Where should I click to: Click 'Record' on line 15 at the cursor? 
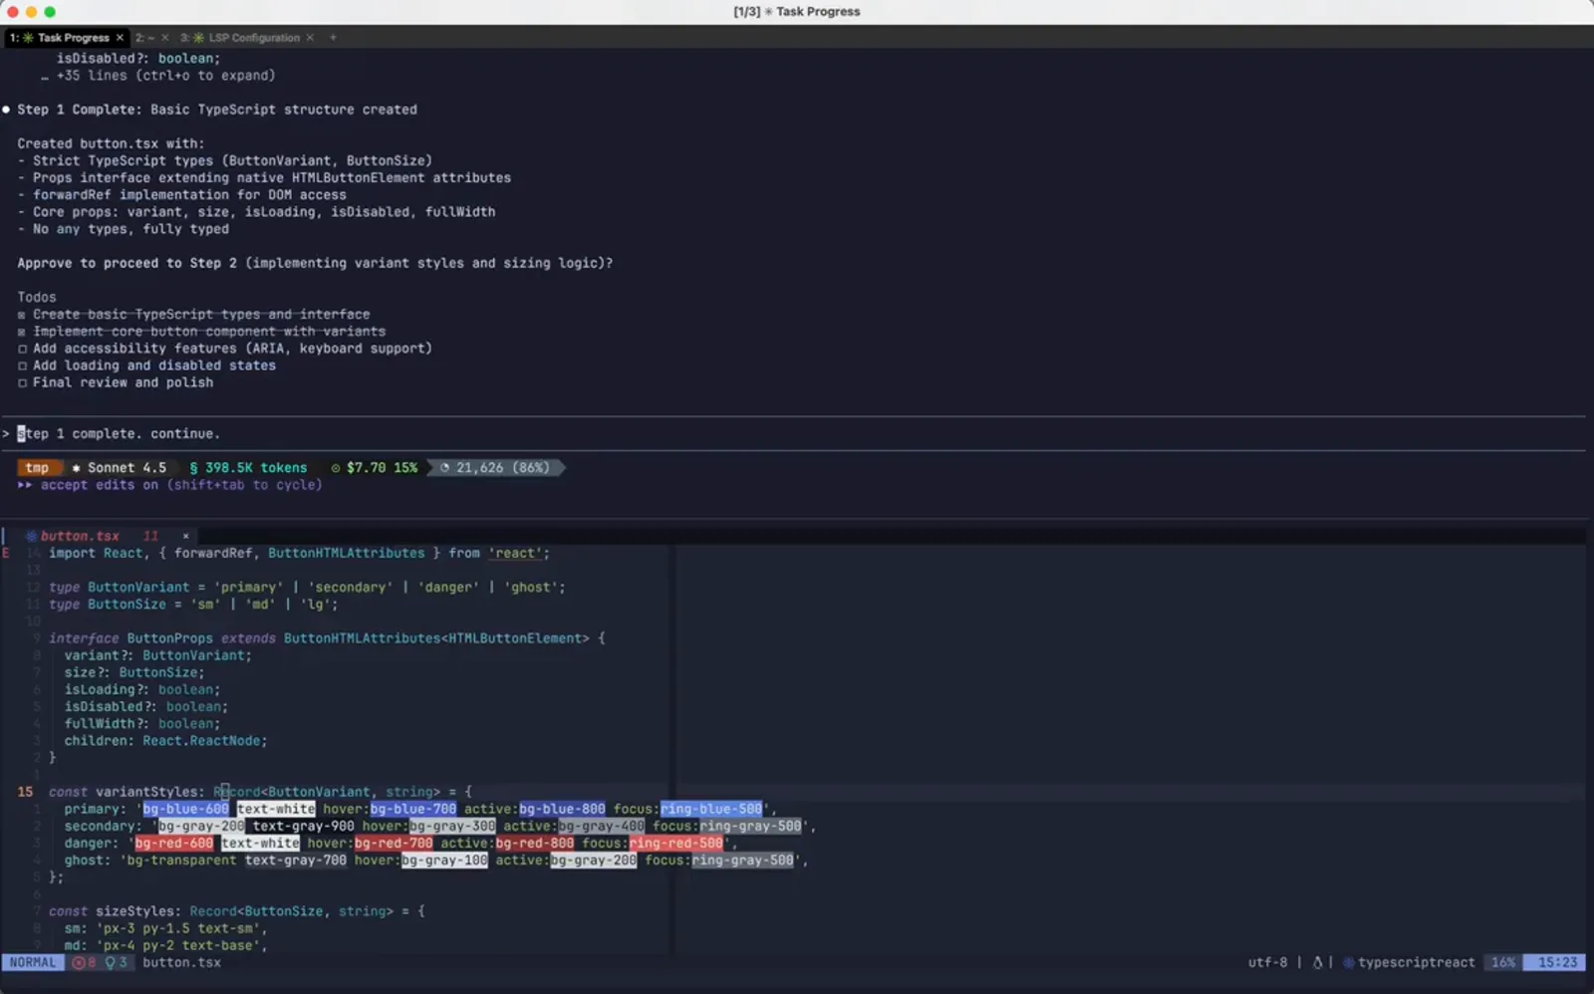[x=236, y=793]
